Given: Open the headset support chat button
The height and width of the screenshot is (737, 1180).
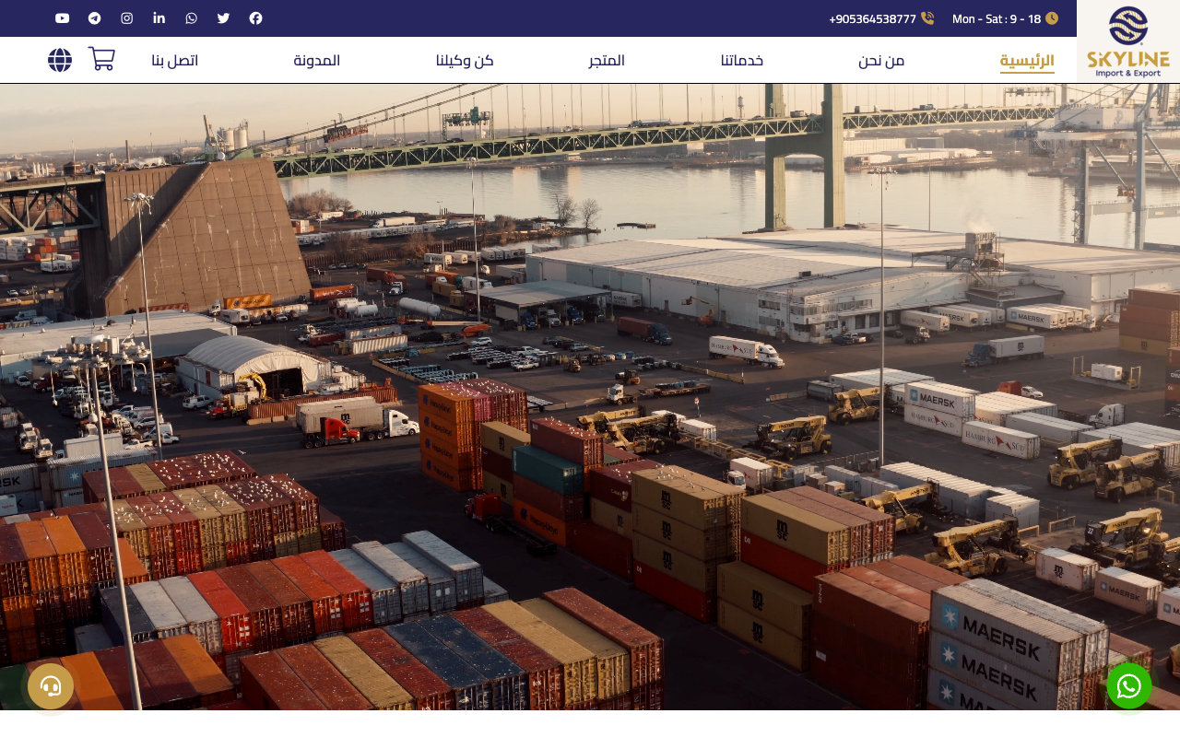Looking at the screenshot, I should point(51,685).
